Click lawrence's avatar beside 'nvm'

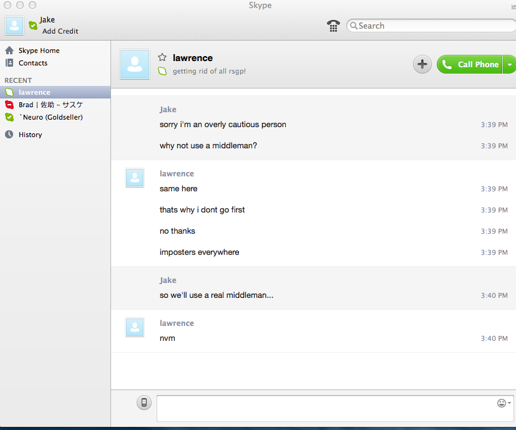(x=135, y=327)
